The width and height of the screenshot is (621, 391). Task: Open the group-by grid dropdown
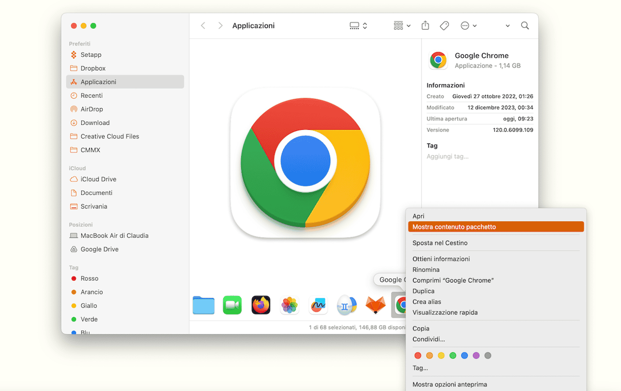click(x=402, y=26)
